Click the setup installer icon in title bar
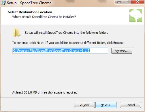Image resolution: width=145 pixels, height=112 pixels. [3, 3]
